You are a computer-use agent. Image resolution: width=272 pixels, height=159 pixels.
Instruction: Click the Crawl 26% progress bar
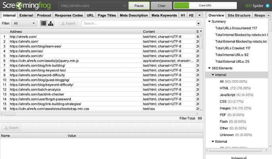[205, 6]
